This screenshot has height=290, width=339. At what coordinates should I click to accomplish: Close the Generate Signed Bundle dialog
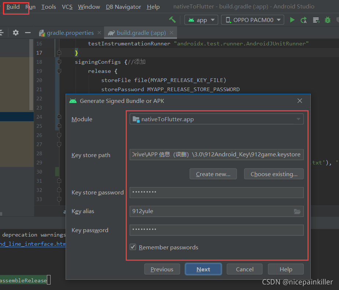click(300, 101)
